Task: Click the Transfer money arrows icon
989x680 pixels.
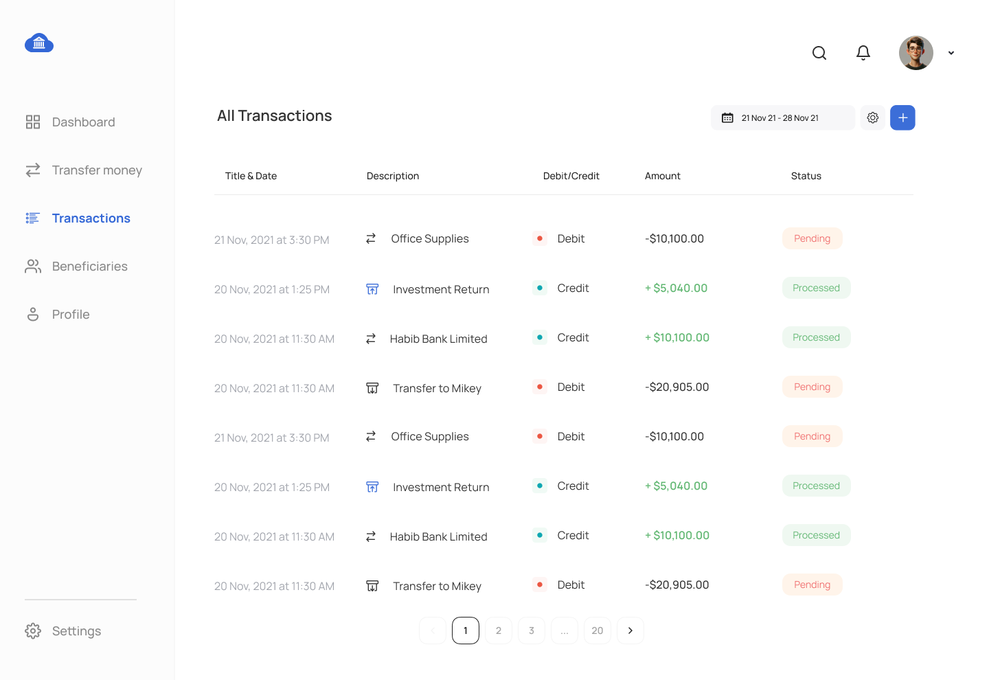Action: click(33, 170)
